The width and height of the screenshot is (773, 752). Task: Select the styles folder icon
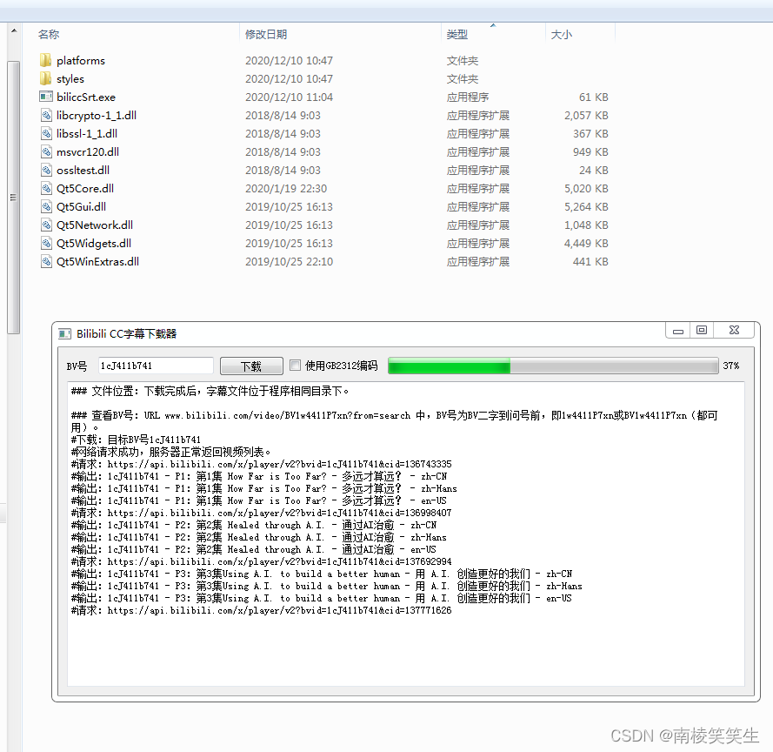coord(45,78)
